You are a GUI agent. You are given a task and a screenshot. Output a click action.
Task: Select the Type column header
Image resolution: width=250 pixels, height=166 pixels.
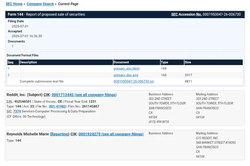coord(172,62)
